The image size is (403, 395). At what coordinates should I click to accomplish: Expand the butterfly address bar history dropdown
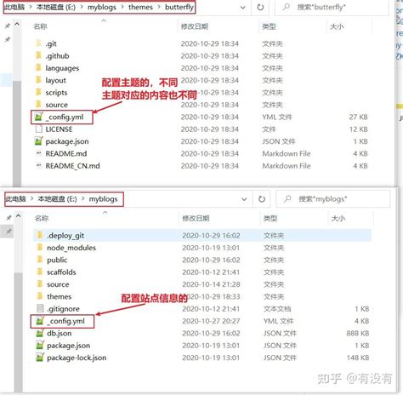point(243,8)
